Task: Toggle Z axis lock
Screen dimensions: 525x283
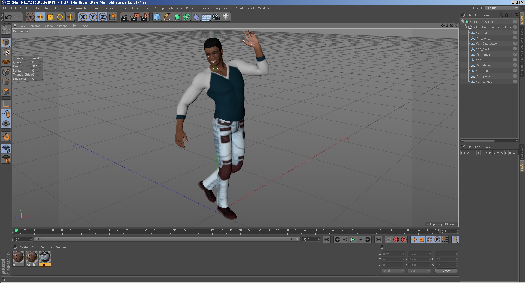Action: tap(103, 17)
